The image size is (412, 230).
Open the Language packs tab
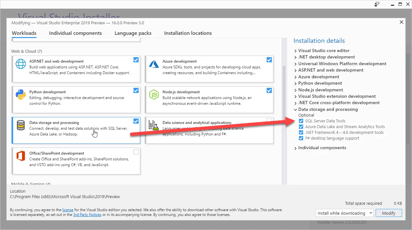pyautogui.click(x=133, y=33)
